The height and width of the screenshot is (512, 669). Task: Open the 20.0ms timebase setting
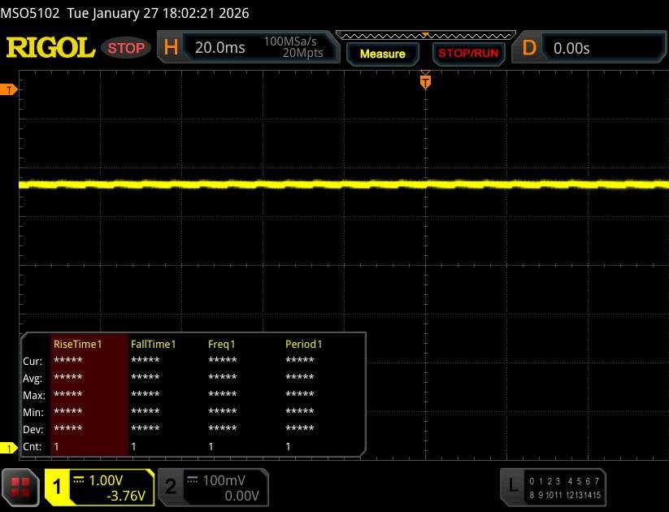[x=219, y=48]
